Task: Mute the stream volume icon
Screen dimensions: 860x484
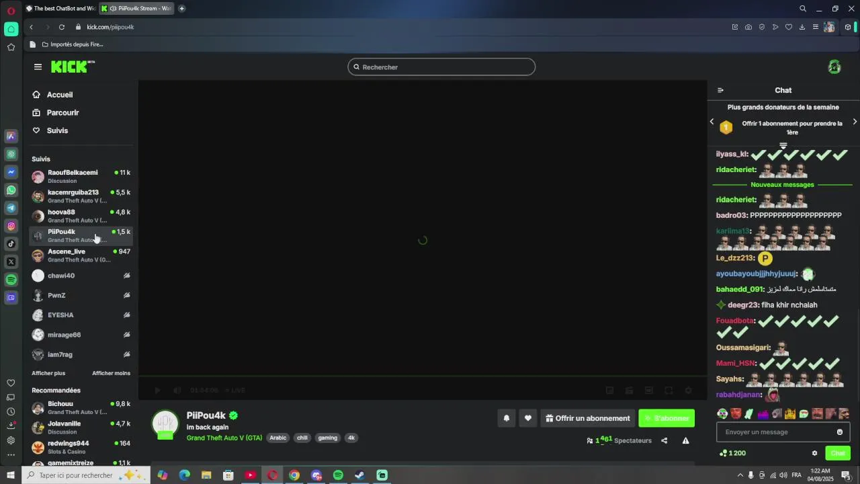Action: click(x=177, y=390)
